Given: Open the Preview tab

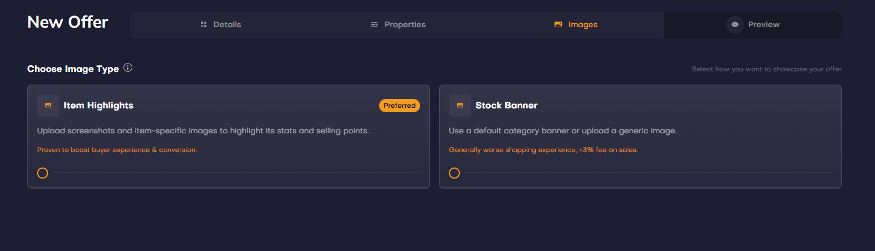Looking at the screenshot, I should 763,24.
